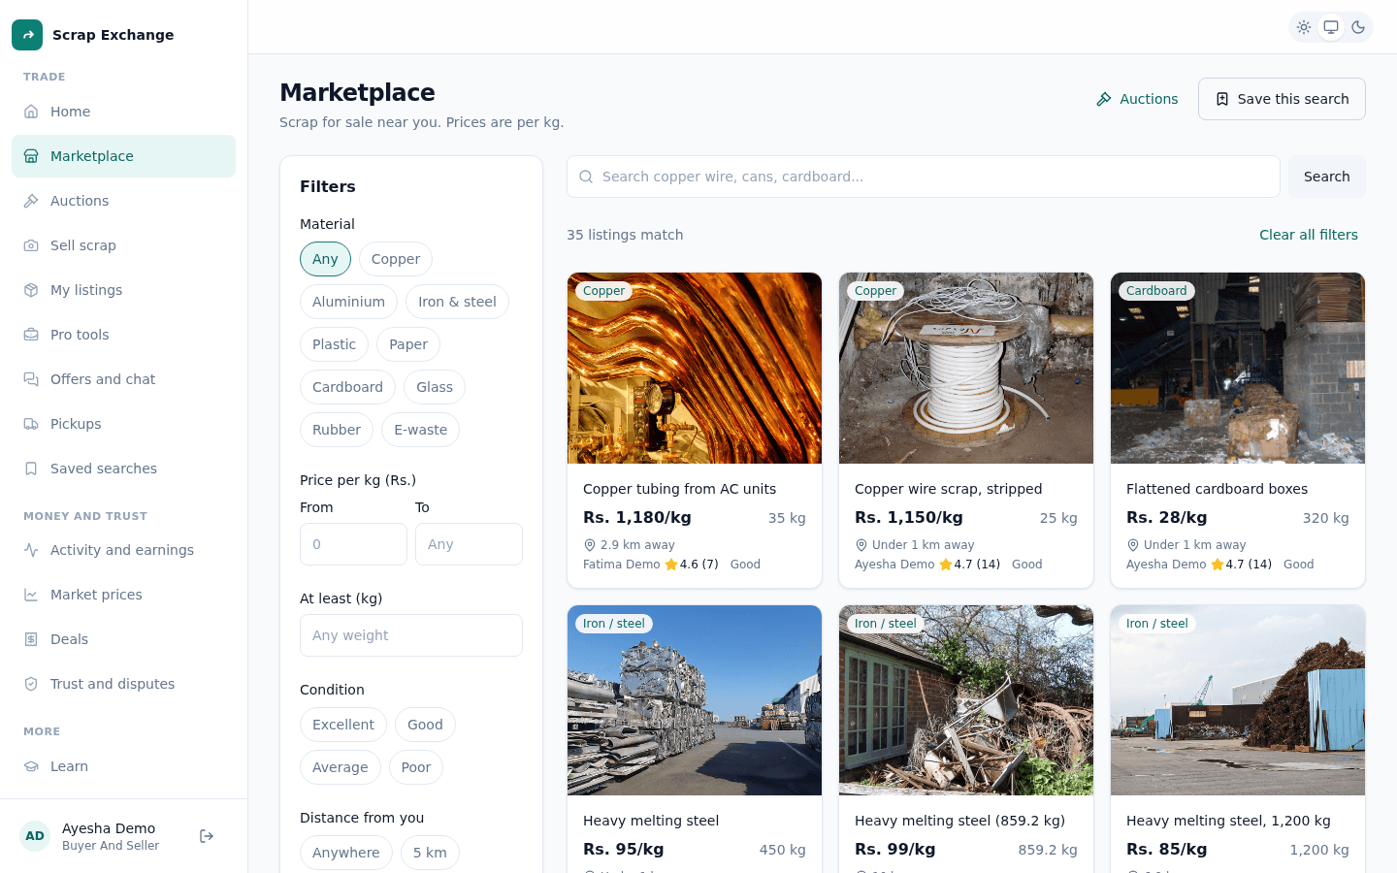Click the My listings box icon
The height and width of the screenshot is (873, 1397).
[x=31, y=290]
